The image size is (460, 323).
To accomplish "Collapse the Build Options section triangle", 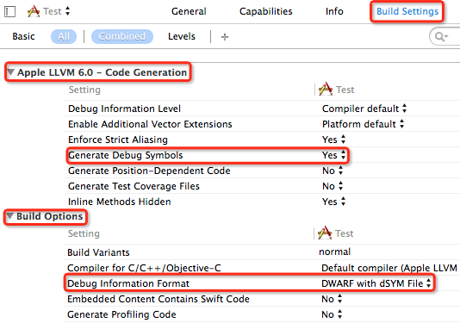I will coord(10,216).
